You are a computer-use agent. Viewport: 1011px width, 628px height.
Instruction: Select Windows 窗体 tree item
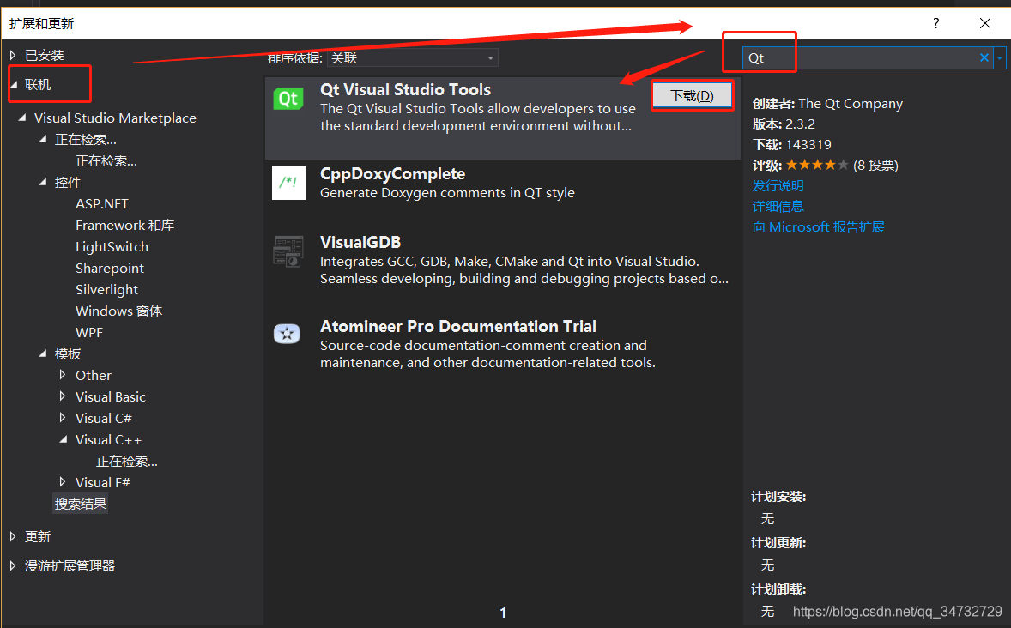tap(118, 311)
